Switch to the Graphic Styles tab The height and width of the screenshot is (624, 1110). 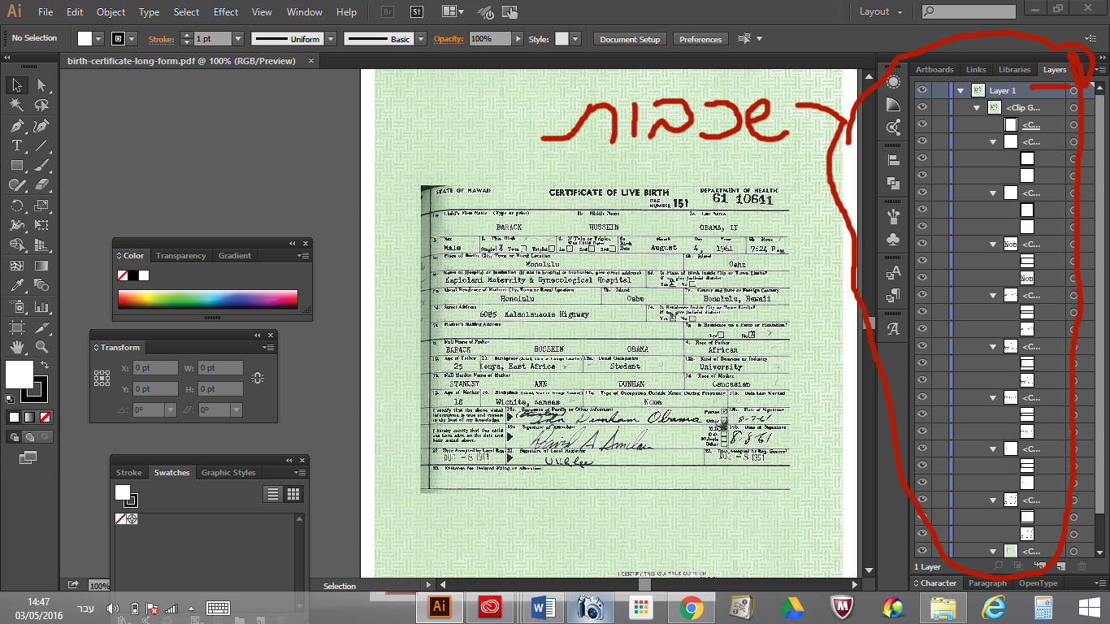(228, 473)
